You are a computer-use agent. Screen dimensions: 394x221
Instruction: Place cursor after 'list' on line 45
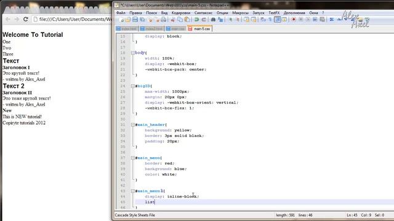155,202
